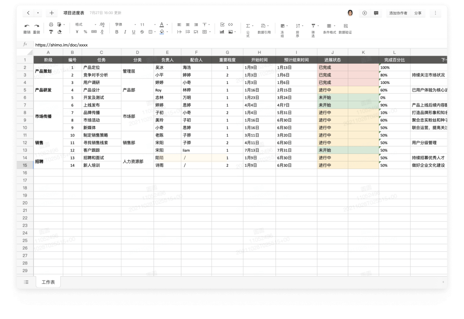Click the 项目进度表 document title

click(x=74, y=13)
